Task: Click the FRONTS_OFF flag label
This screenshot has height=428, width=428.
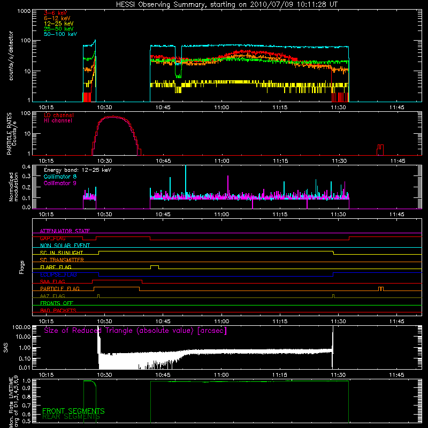Action: click(x=57, y=303)
